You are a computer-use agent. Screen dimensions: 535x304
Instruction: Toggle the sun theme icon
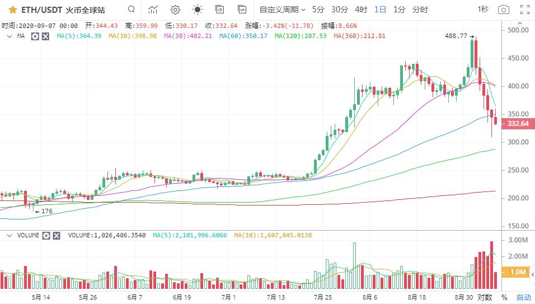pyautogui.click(x=198, y=10)
